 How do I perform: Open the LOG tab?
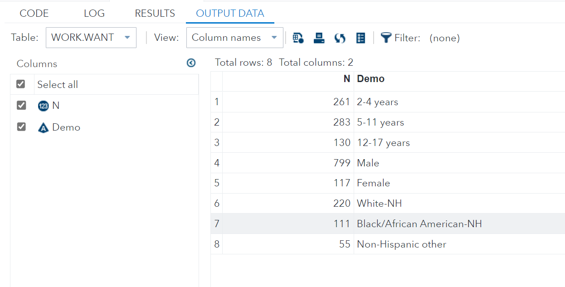point(94,13)
